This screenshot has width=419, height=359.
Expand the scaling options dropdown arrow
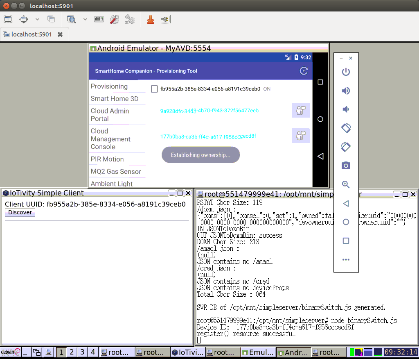pos(85,19)
